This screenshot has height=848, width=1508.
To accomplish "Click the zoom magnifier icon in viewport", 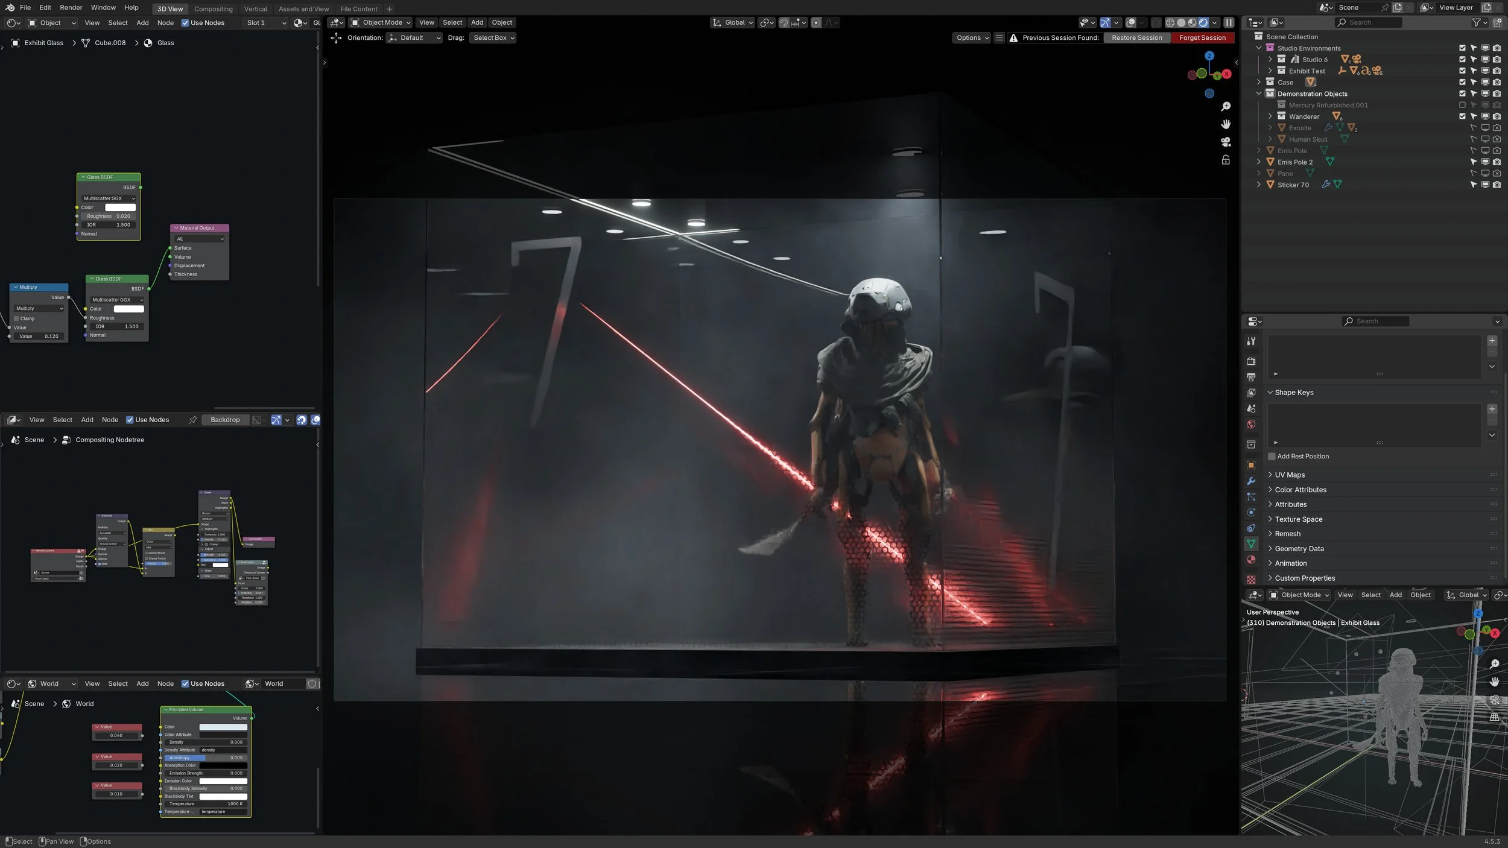I will [1225, 107].
